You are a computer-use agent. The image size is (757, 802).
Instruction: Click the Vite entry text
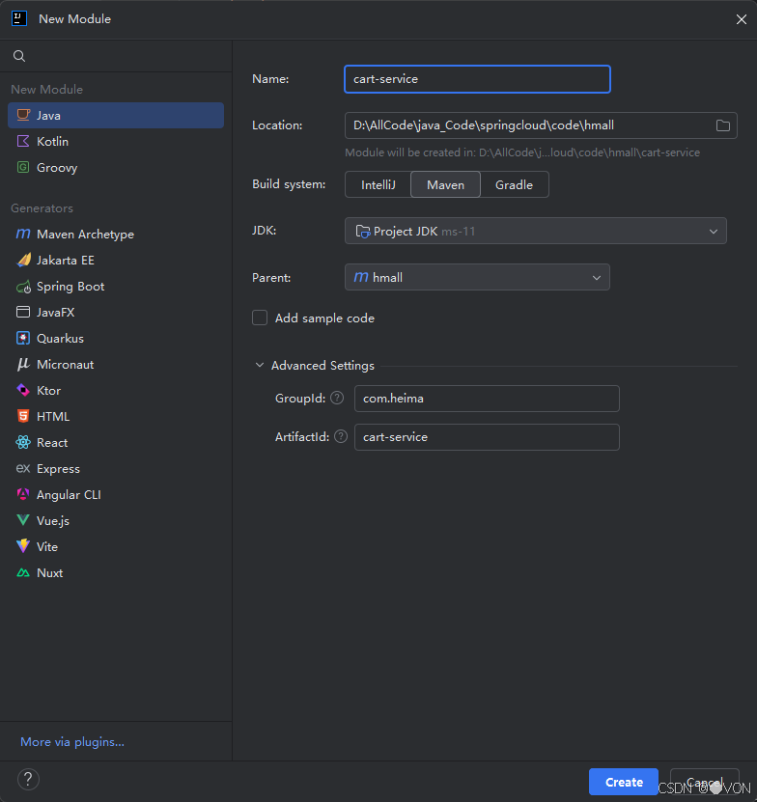[47, 547]
